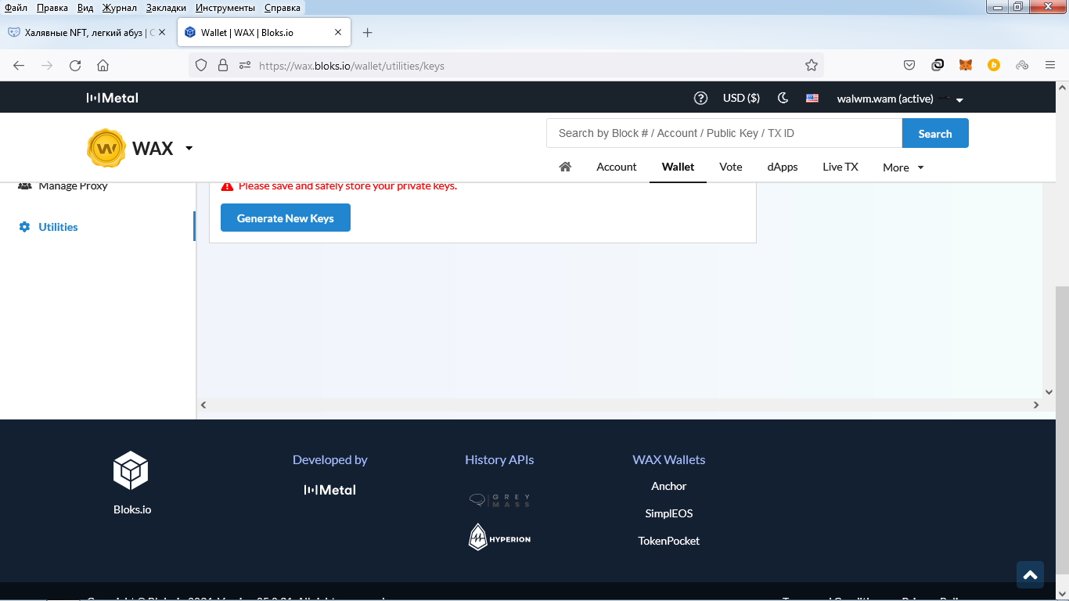Click the wax.bloks.io address bar URL
The height and width of the screenshot is (601, 1069).
tap(351, 66)
